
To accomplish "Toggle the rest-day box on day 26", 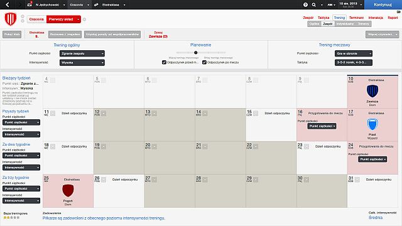I will 103,180.
